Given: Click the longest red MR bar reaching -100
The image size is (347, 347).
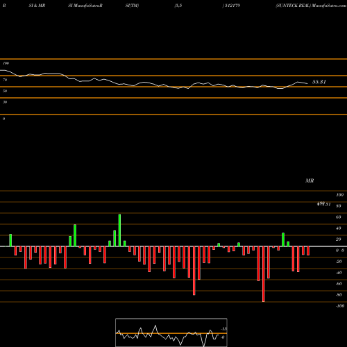Looking at the screenshot, I should pos(264,274).
